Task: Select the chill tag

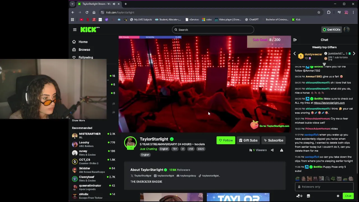Action: pyautogui.click(x=191, y=149)
